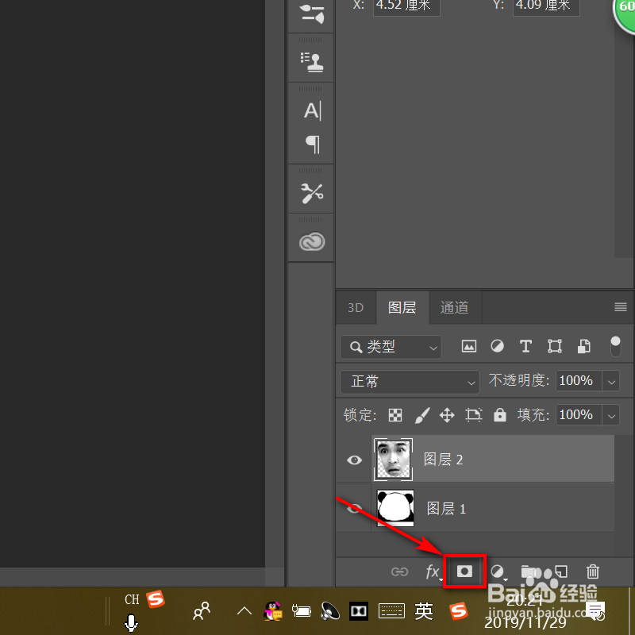This screenshot has width=635, height=635.
Task: Click the power battery tray icon
Action: tap(302, 610)
